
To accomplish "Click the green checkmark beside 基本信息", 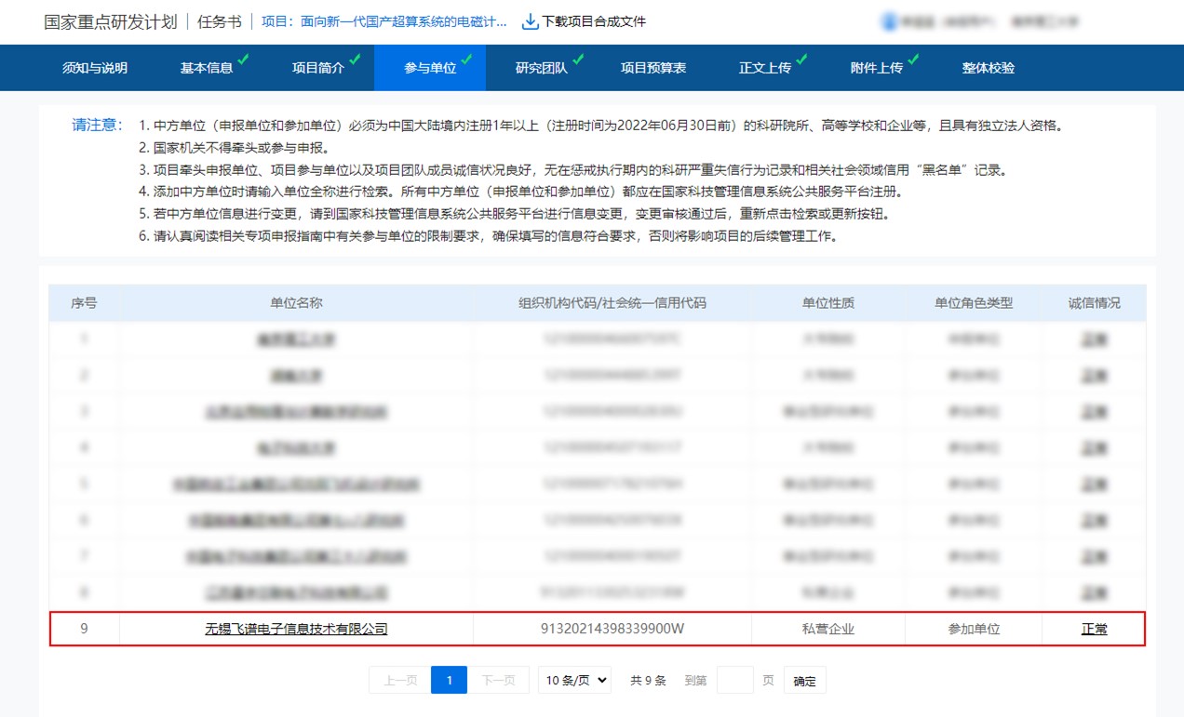I will [243, 60].
